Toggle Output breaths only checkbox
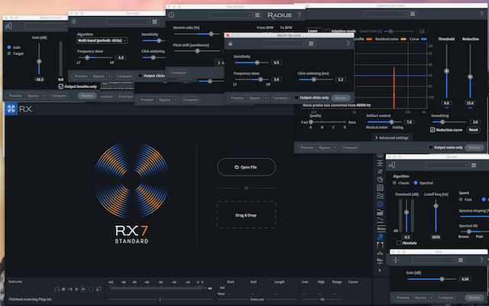The width and height of the screenshot is (489, 306). tap(61, 86)
